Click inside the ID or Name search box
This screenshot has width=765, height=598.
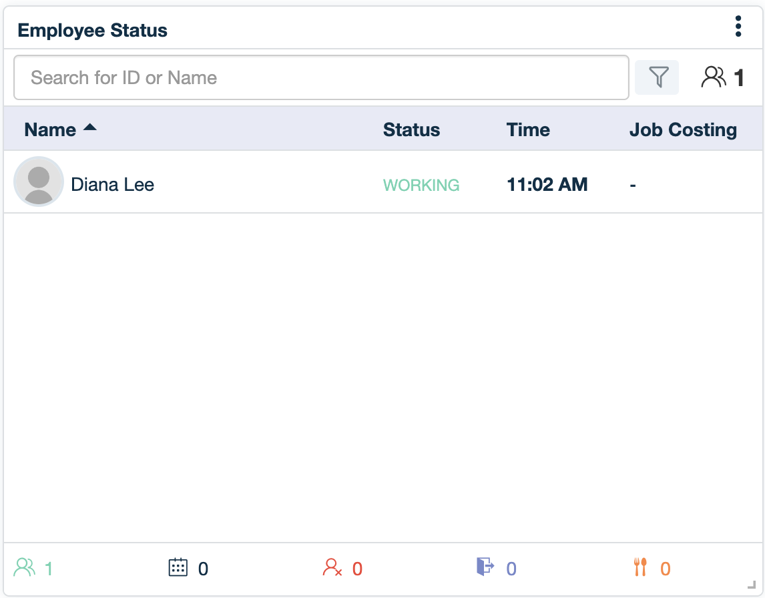(x=320, y=77)
